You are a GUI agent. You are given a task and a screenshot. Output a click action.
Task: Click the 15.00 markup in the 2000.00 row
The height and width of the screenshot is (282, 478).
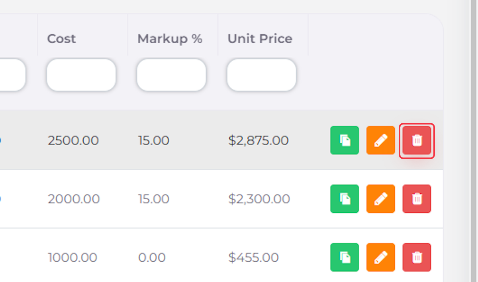[153, 198]
